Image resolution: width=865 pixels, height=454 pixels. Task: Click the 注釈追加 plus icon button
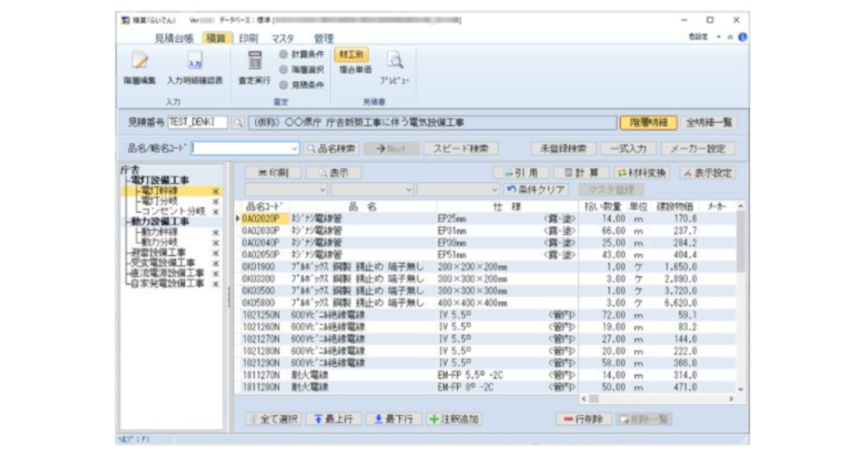(454, 419)
